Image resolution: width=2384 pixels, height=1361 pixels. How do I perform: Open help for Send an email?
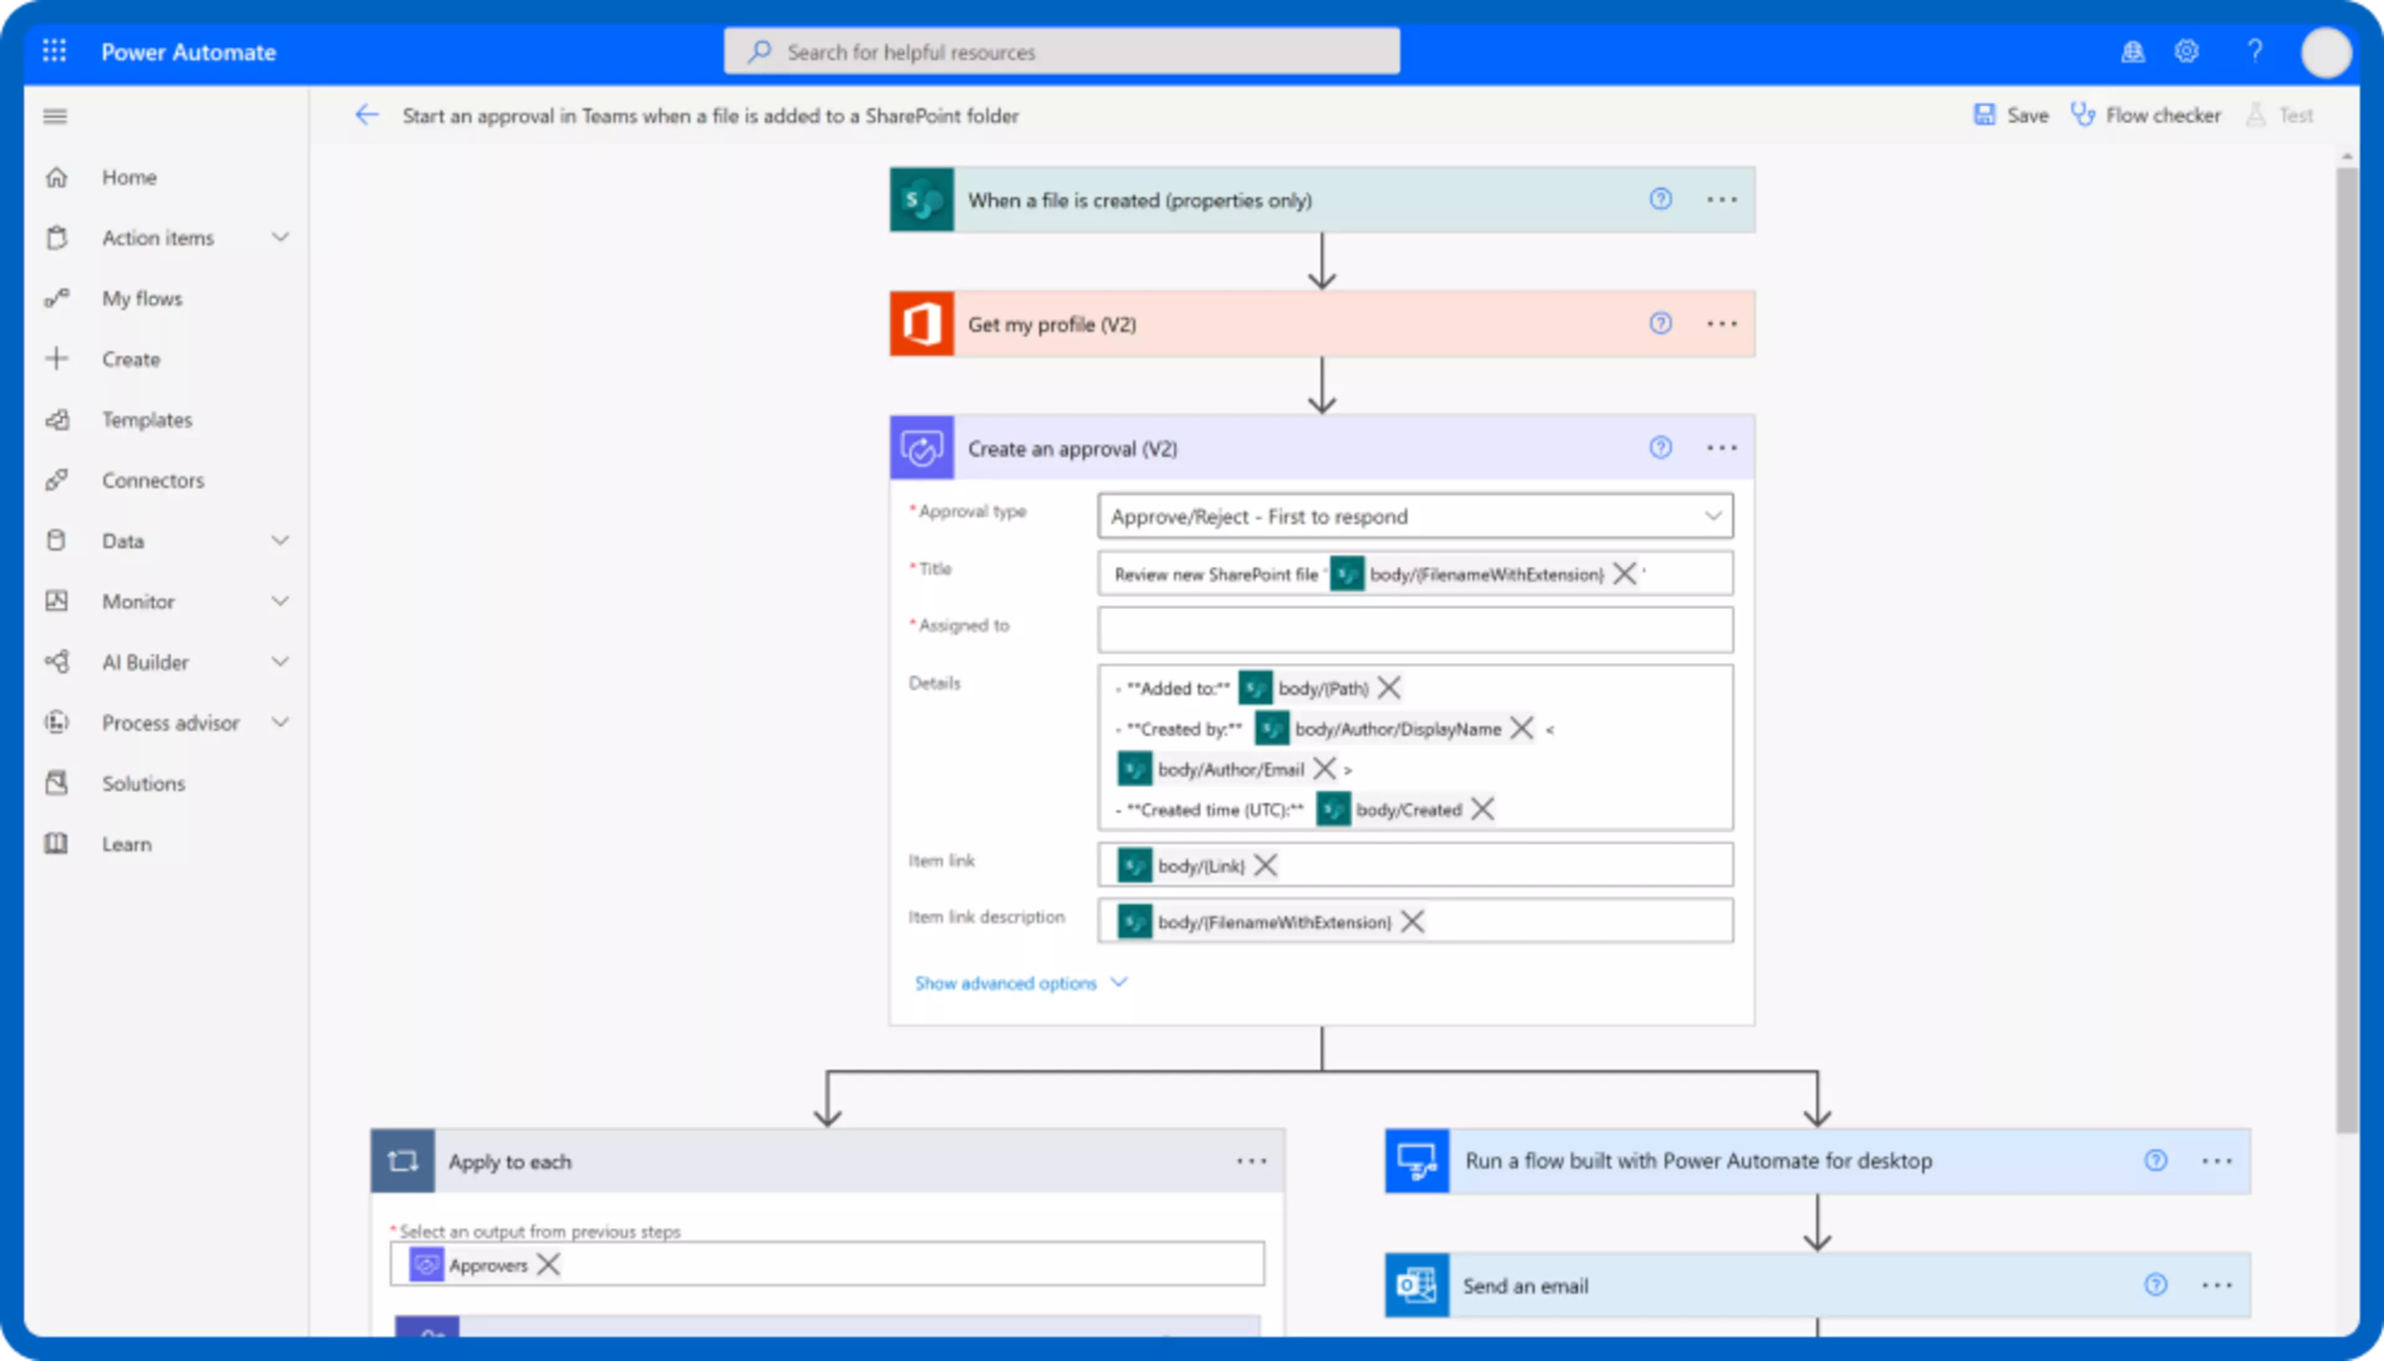pos(2156,1284)
